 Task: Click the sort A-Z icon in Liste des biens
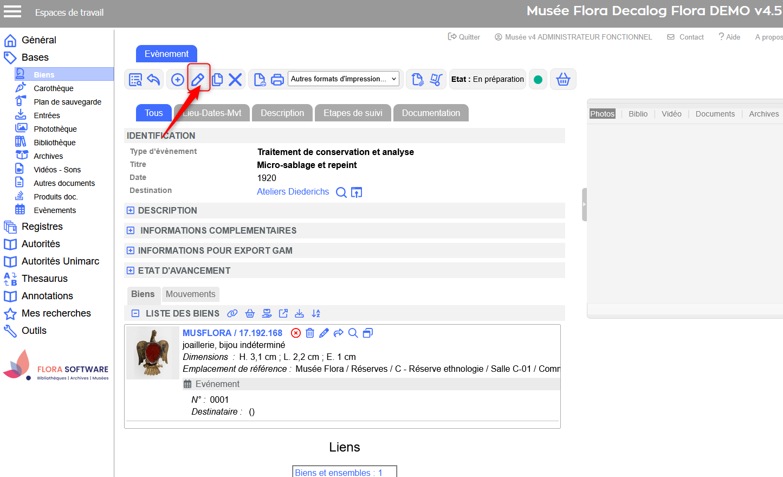click(x=316, y=313)
